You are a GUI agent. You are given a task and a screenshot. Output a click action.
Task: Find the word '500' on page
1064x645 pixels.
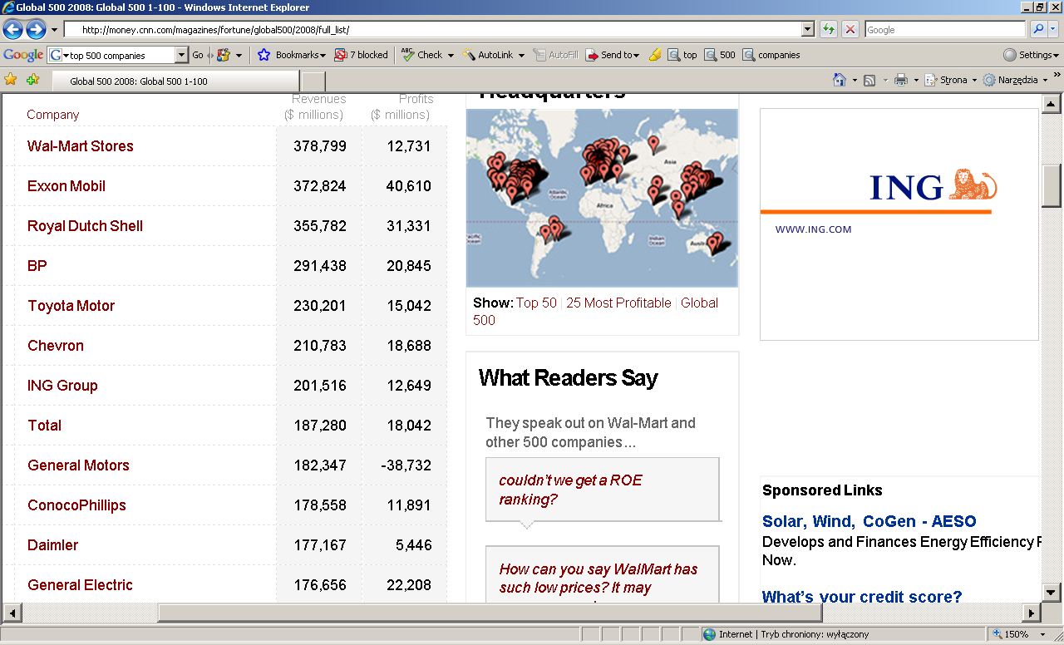coord(720,55)
